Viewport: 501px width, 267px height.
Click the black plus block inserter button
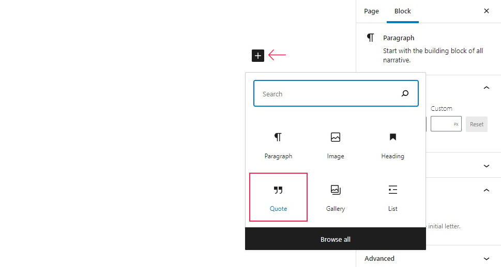(258, 56)
